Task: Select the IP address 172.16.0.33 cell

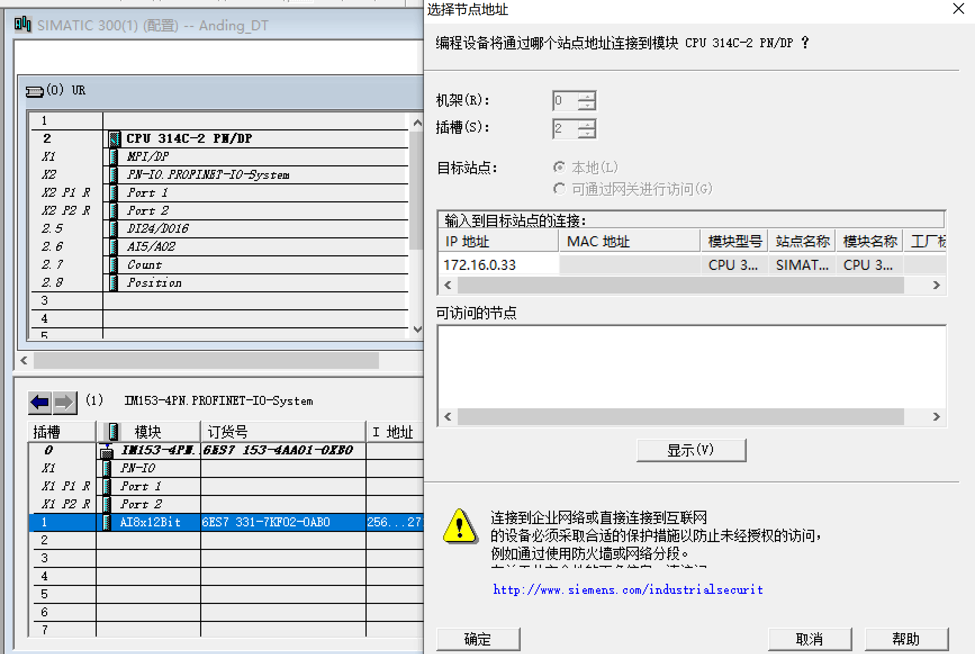Action: [499, 265]
